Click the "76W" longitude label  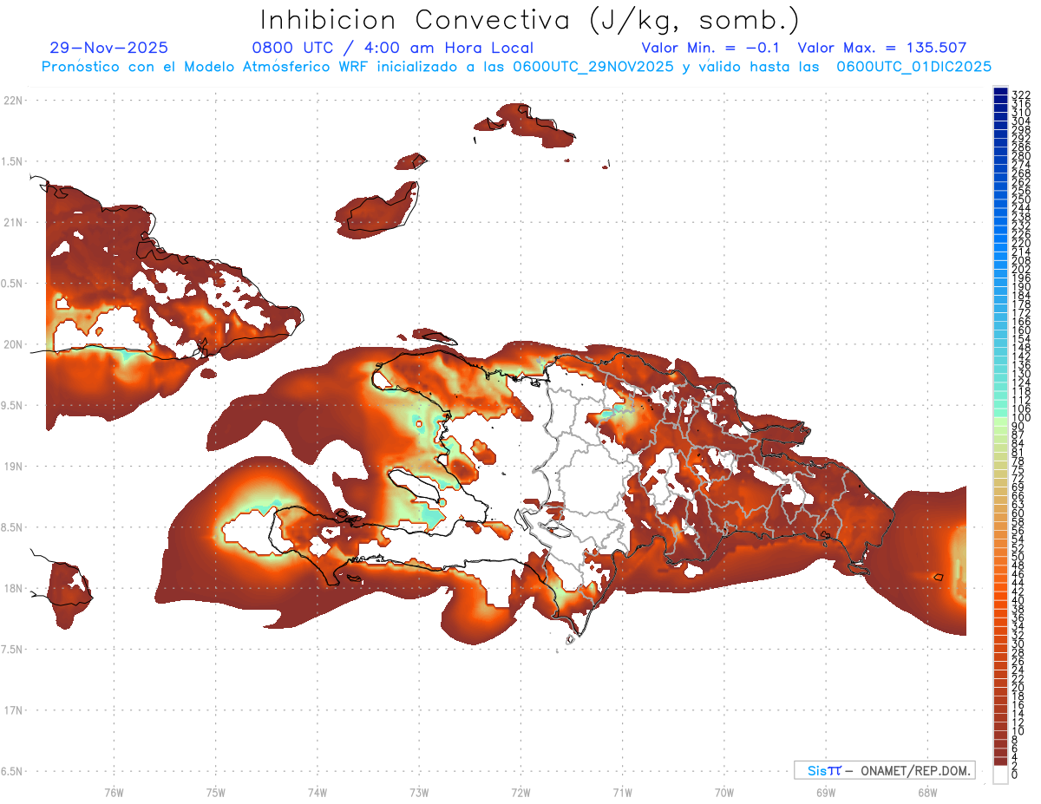pyautogui.click(x=114, y=792)
